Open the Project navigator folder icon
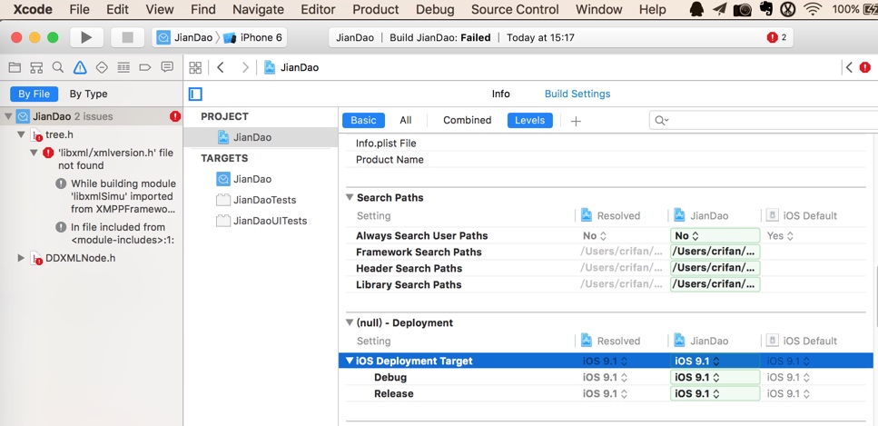 [x=15, y=68]
